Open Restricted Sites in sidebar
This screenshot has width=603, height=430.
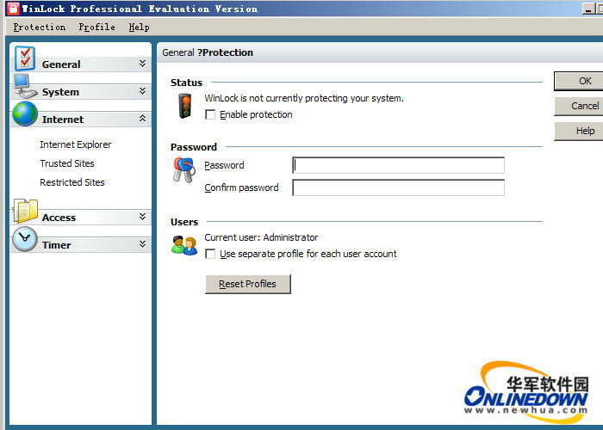click(71, 182)
